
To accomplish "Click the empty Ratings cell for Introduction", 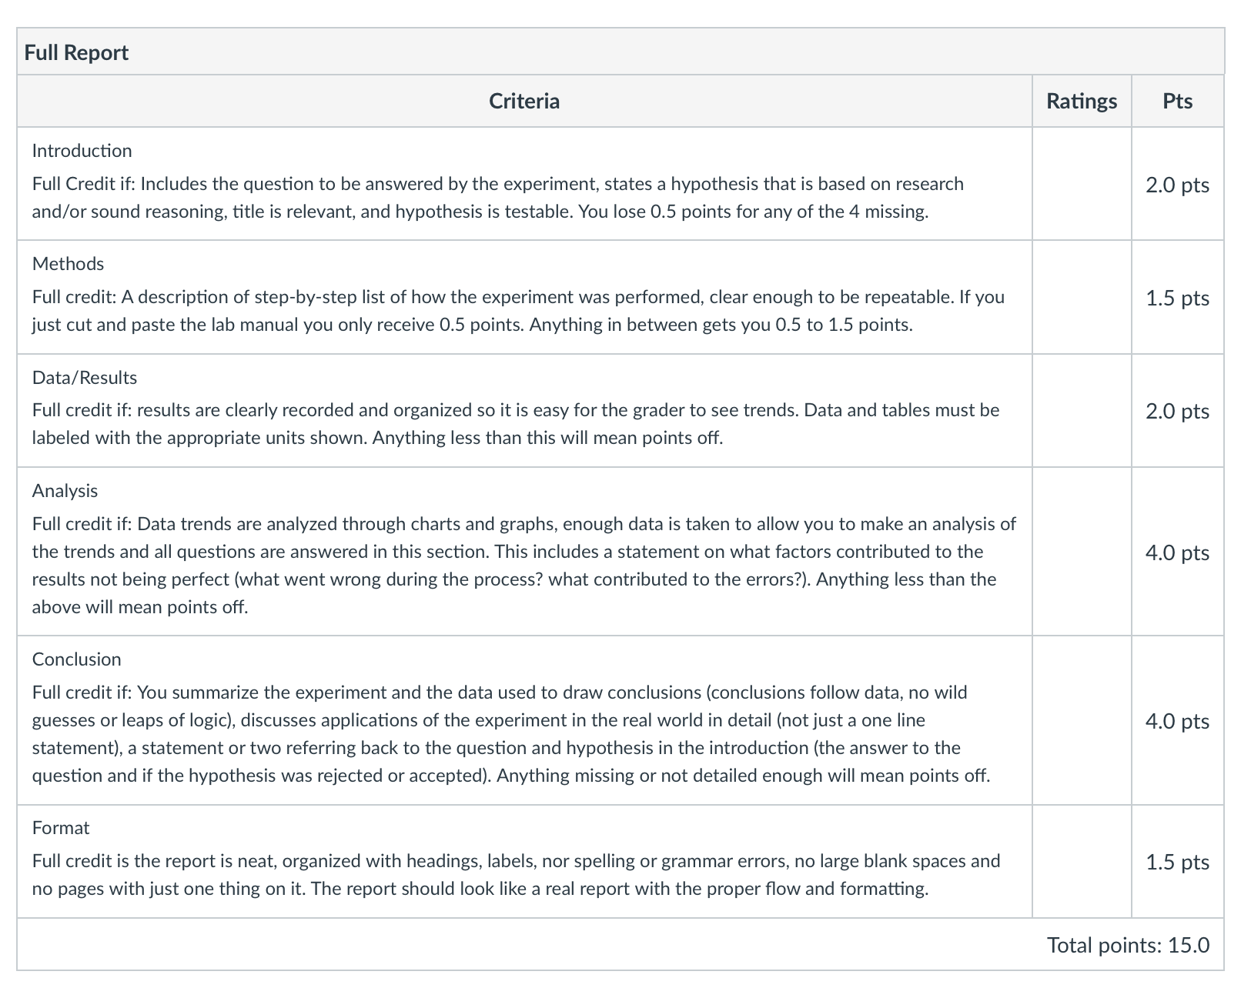I will [x=1082, y=184].
